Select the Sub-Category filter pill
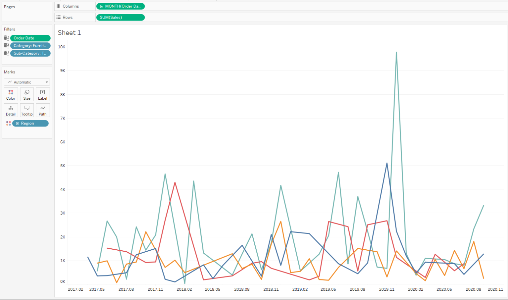508x300 pixels. pyautogui.click(x=30, y=53)
